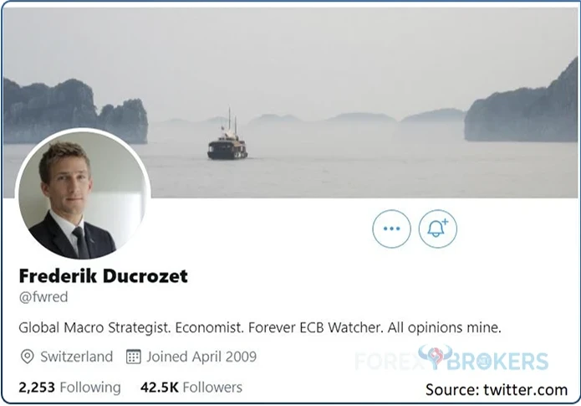Click the "Forever ECB Watcher" phrase in the bio
The height and width of the screenshot is (406, 581).
coord(316,327)
